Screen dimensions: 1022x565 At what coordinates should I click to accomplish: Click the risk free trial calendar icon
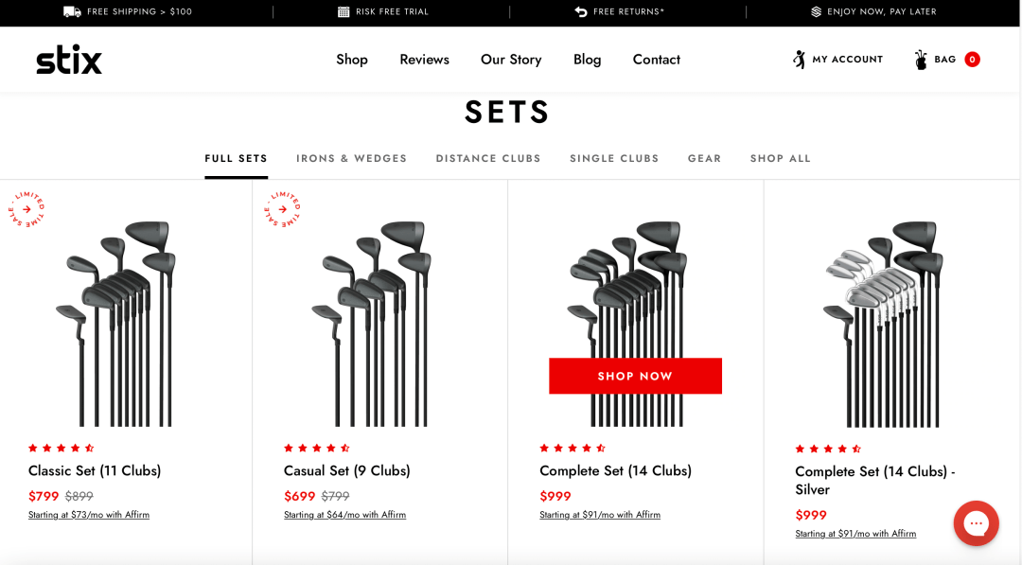pyautogui.click(x=344, y=11)
